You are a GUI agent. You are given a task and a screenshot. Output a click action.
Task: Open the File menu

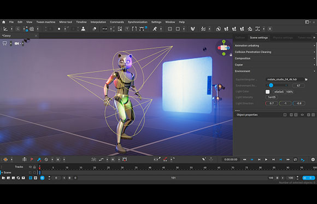coord(11,22)
